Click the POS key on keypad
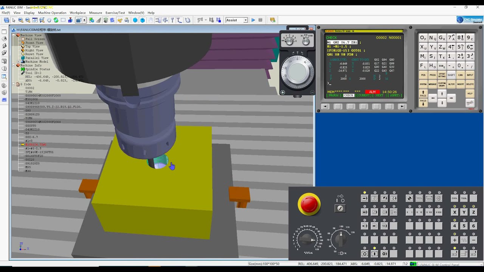This screenshot has height=272, width=484. [x=423, y=75]
